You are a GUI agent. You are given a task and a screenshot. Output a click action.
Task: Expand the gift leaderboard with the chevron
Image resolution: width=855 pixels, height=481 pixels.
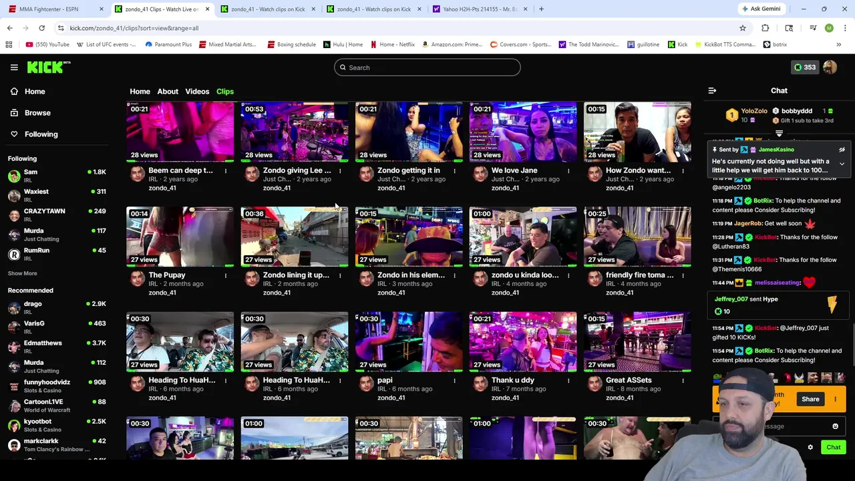779,134
